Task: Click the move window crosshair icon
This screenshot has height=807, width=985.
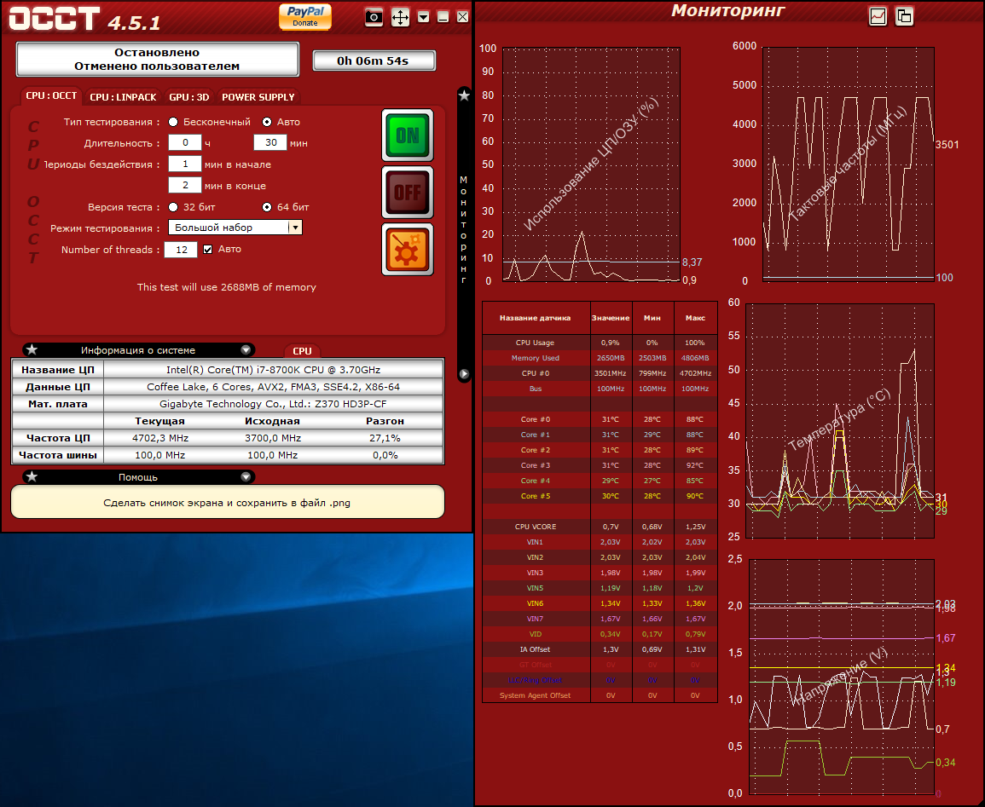Action: (400, 17)
